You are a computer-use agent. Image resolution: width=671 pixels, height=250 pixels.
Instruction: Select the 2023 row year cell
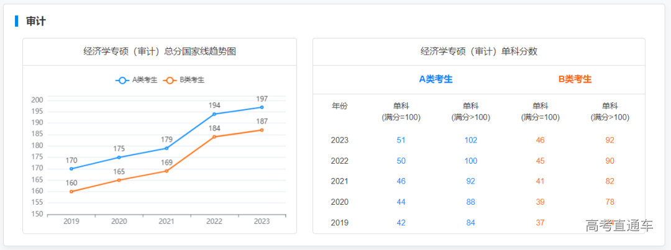click(340, 140)
